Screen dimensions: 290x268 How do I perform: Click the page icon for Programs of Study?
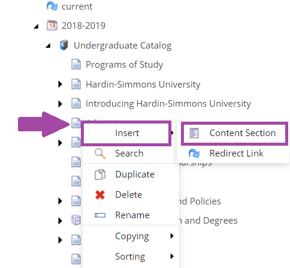[76, 64]
